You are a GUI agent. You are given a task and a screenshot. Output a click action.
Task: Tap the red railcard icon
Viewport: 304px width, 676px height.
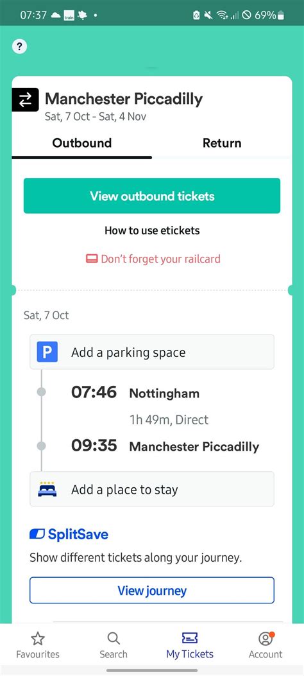point(92,259)
